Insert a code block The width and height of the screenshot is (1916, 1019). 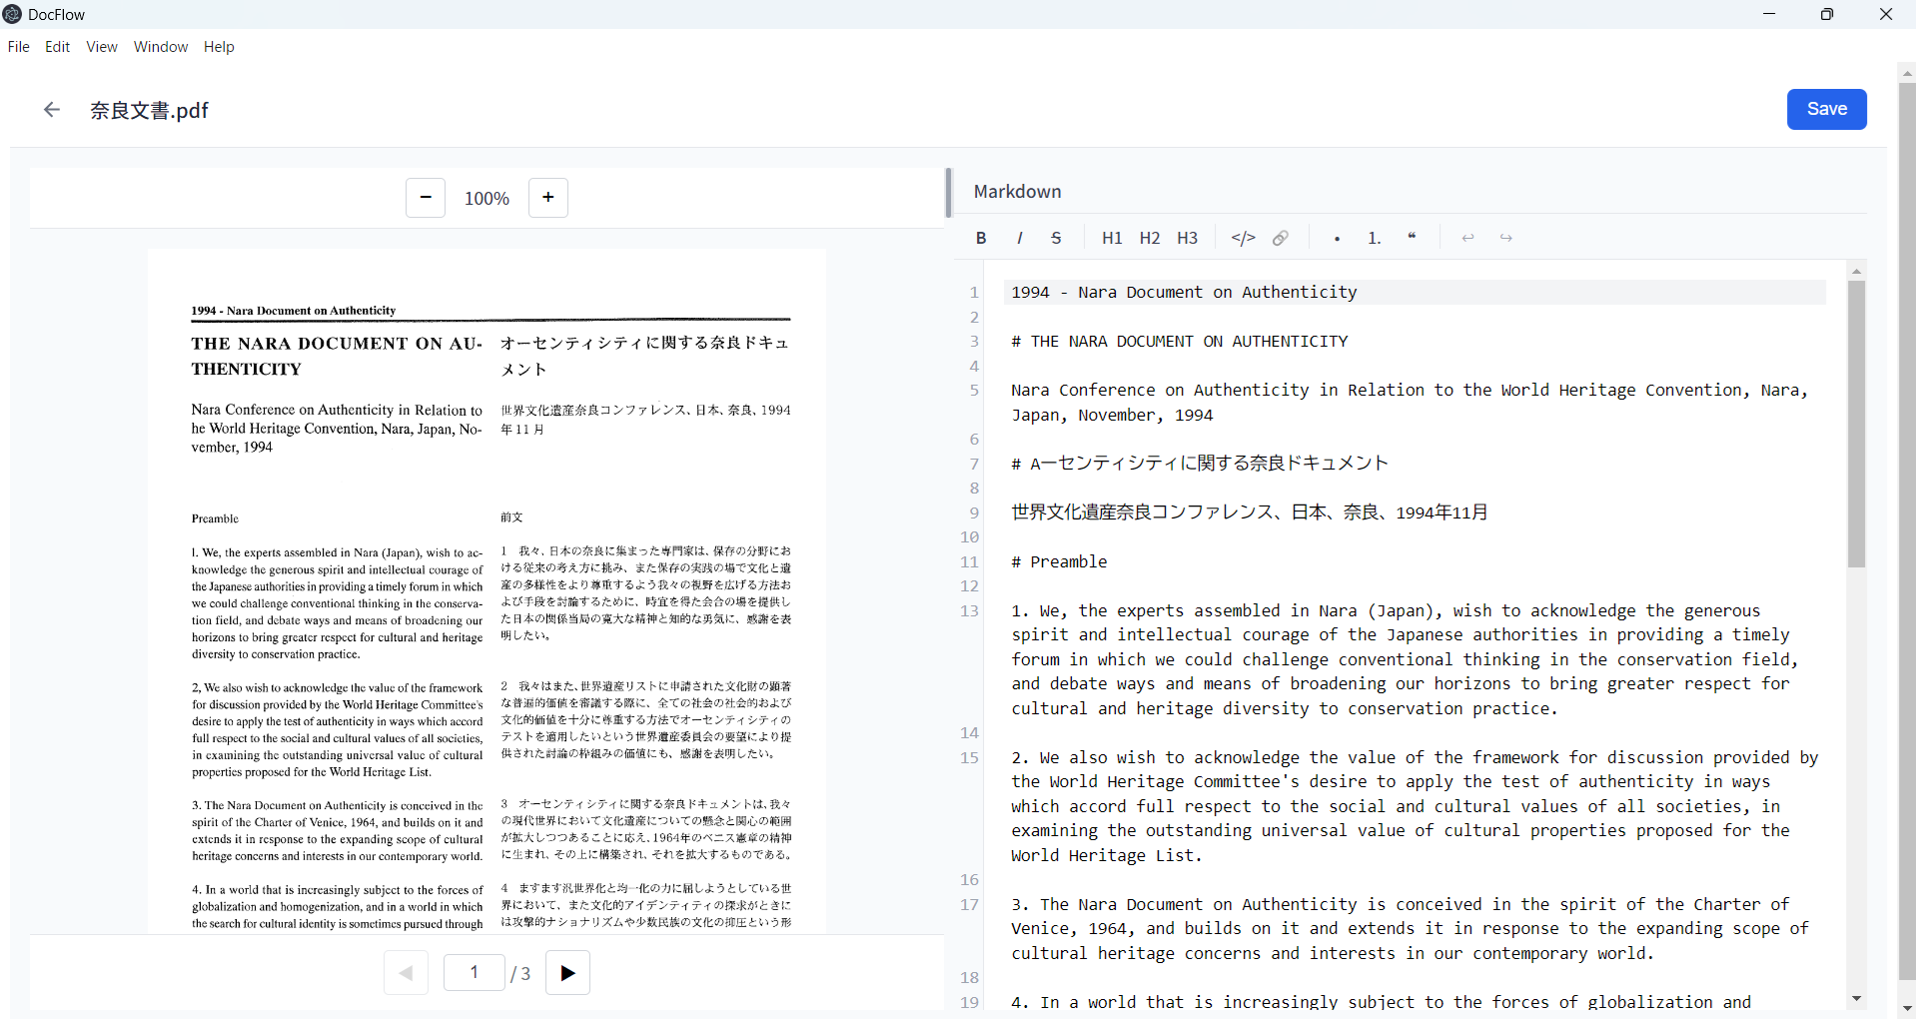(1243, 238)
